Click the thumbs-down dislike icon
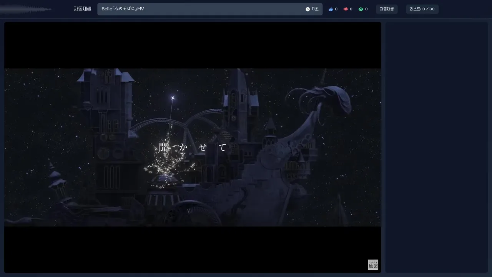Image resolution: width=492 pixels, height=277 pixels. [x=346, y=9]
